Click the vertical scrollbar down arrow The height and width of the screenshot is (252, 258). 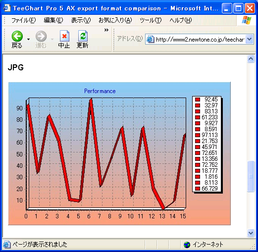pos(251,233)
